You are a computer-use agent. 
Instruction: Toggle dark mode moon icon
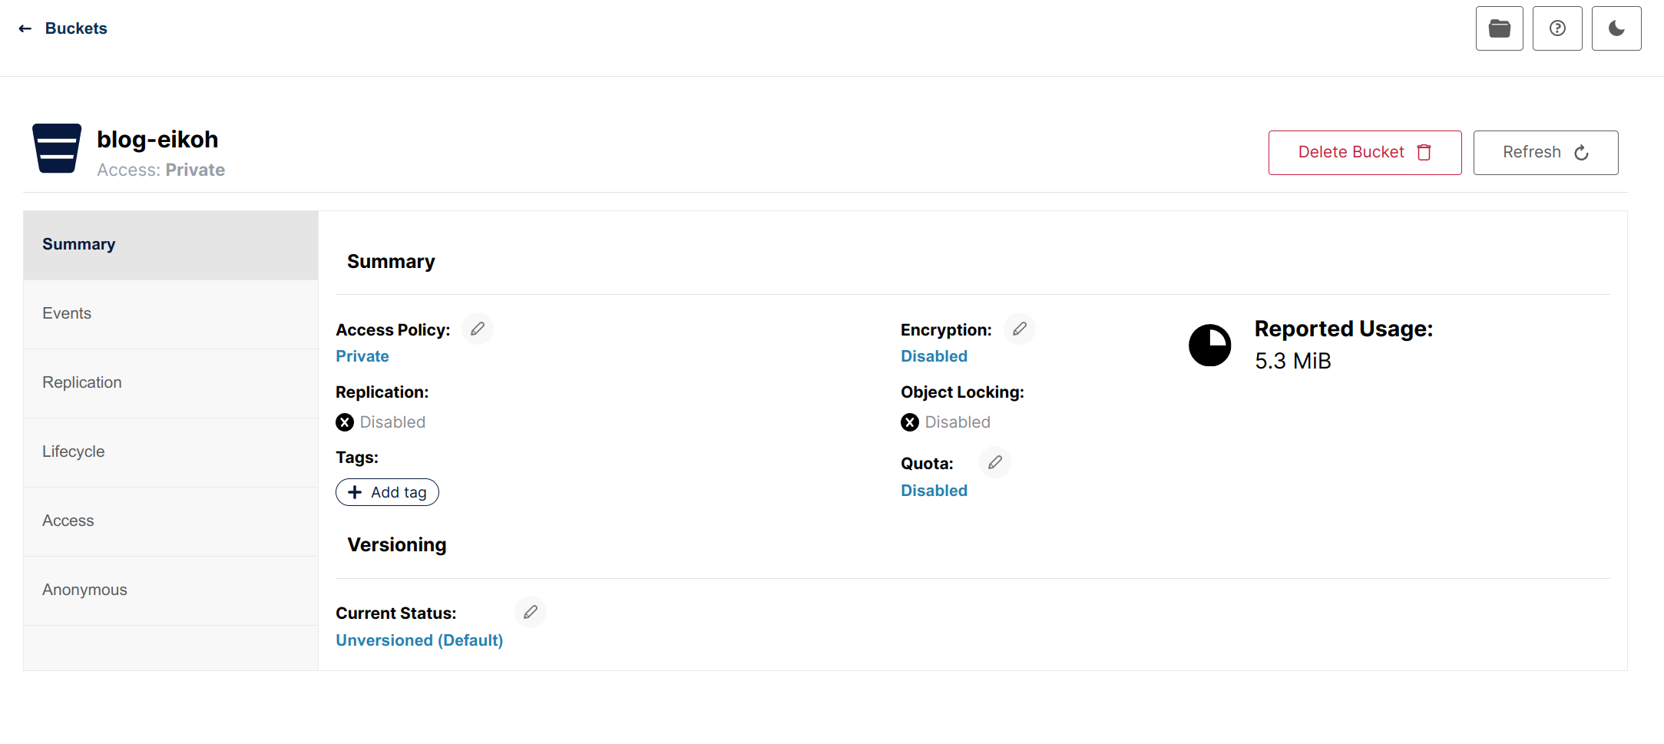coord(1616,28)
